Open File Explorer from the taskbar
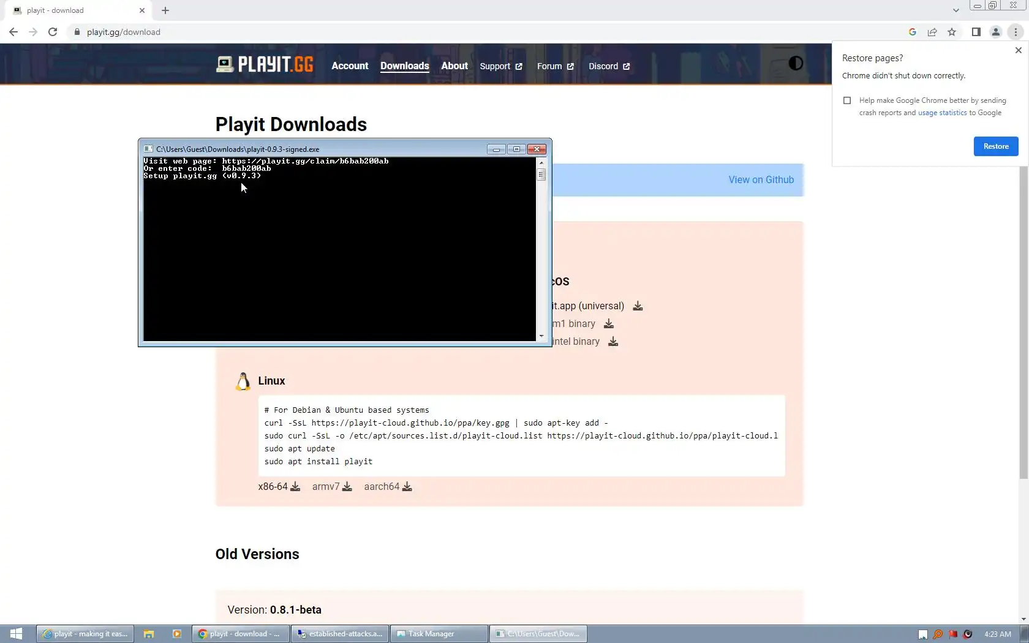This screenshot has width=1029, height=643. tap(149, 634)
